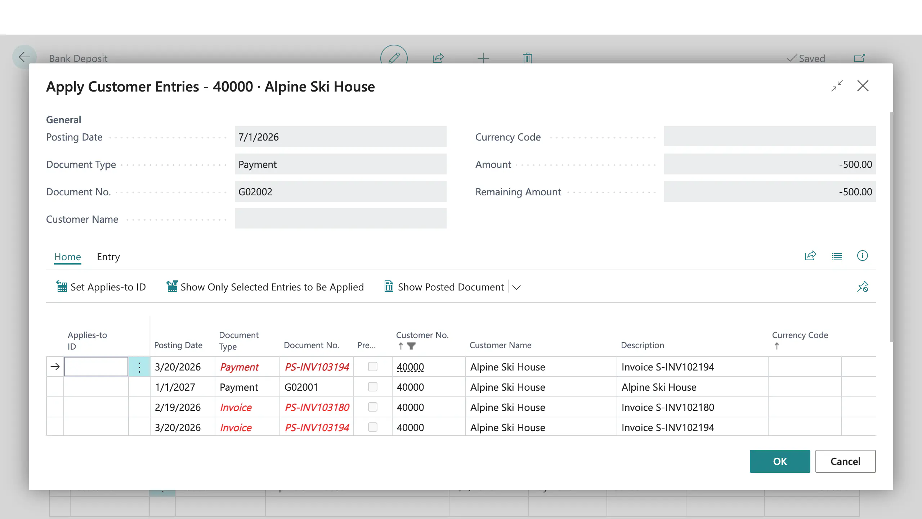This screenshot has height=519, width=922.
Task: Select description Invoice S-INV102180 cell
Action: pyautogui.click(x=692, y=407)
